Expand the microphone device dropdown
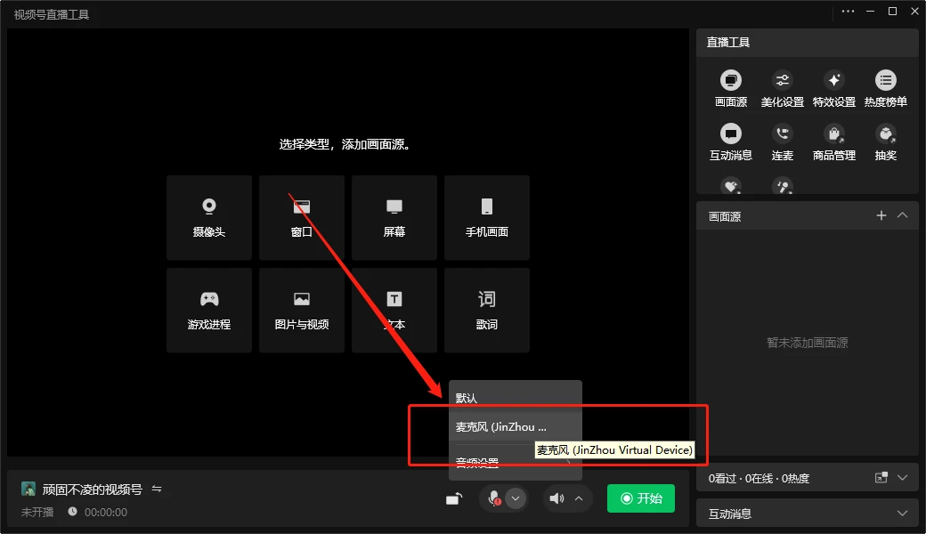This screenshot has width=926, height=534. coord(514,498)
